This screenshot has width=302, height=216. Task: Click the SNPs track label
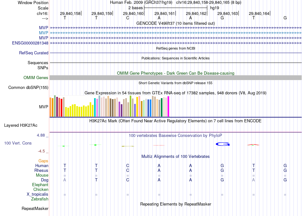pos(43,68)
